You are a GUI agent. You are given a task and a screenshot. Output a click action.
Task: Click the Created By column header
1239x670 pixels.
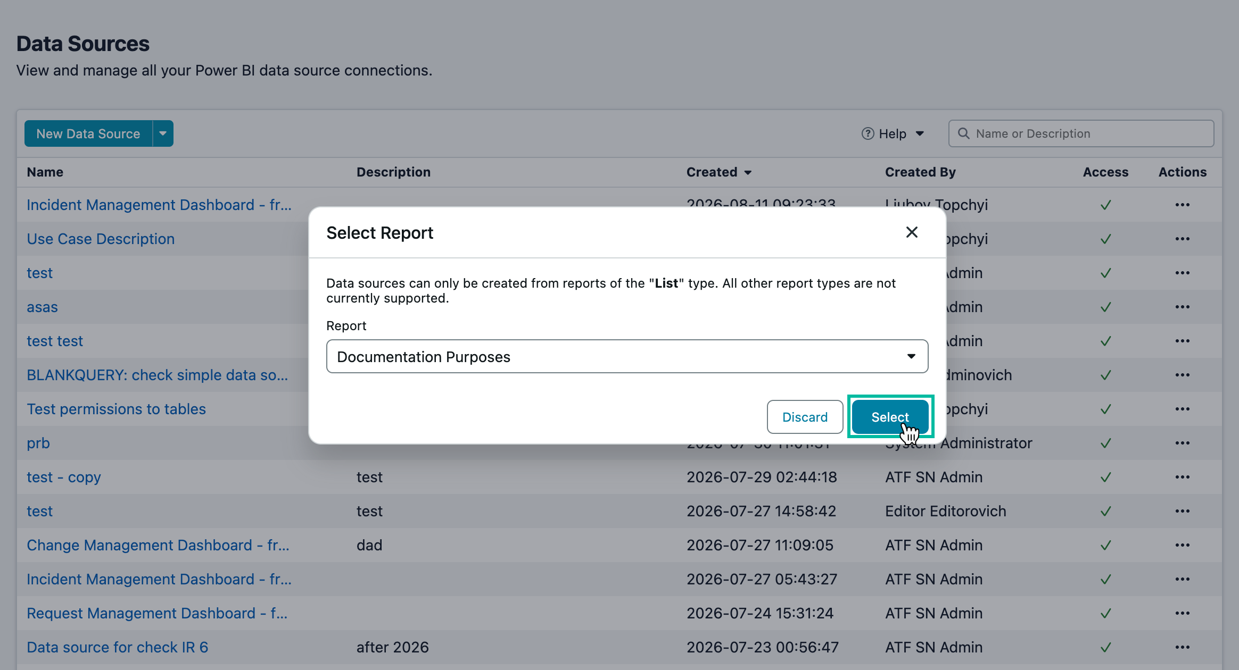tap(920, 172)
